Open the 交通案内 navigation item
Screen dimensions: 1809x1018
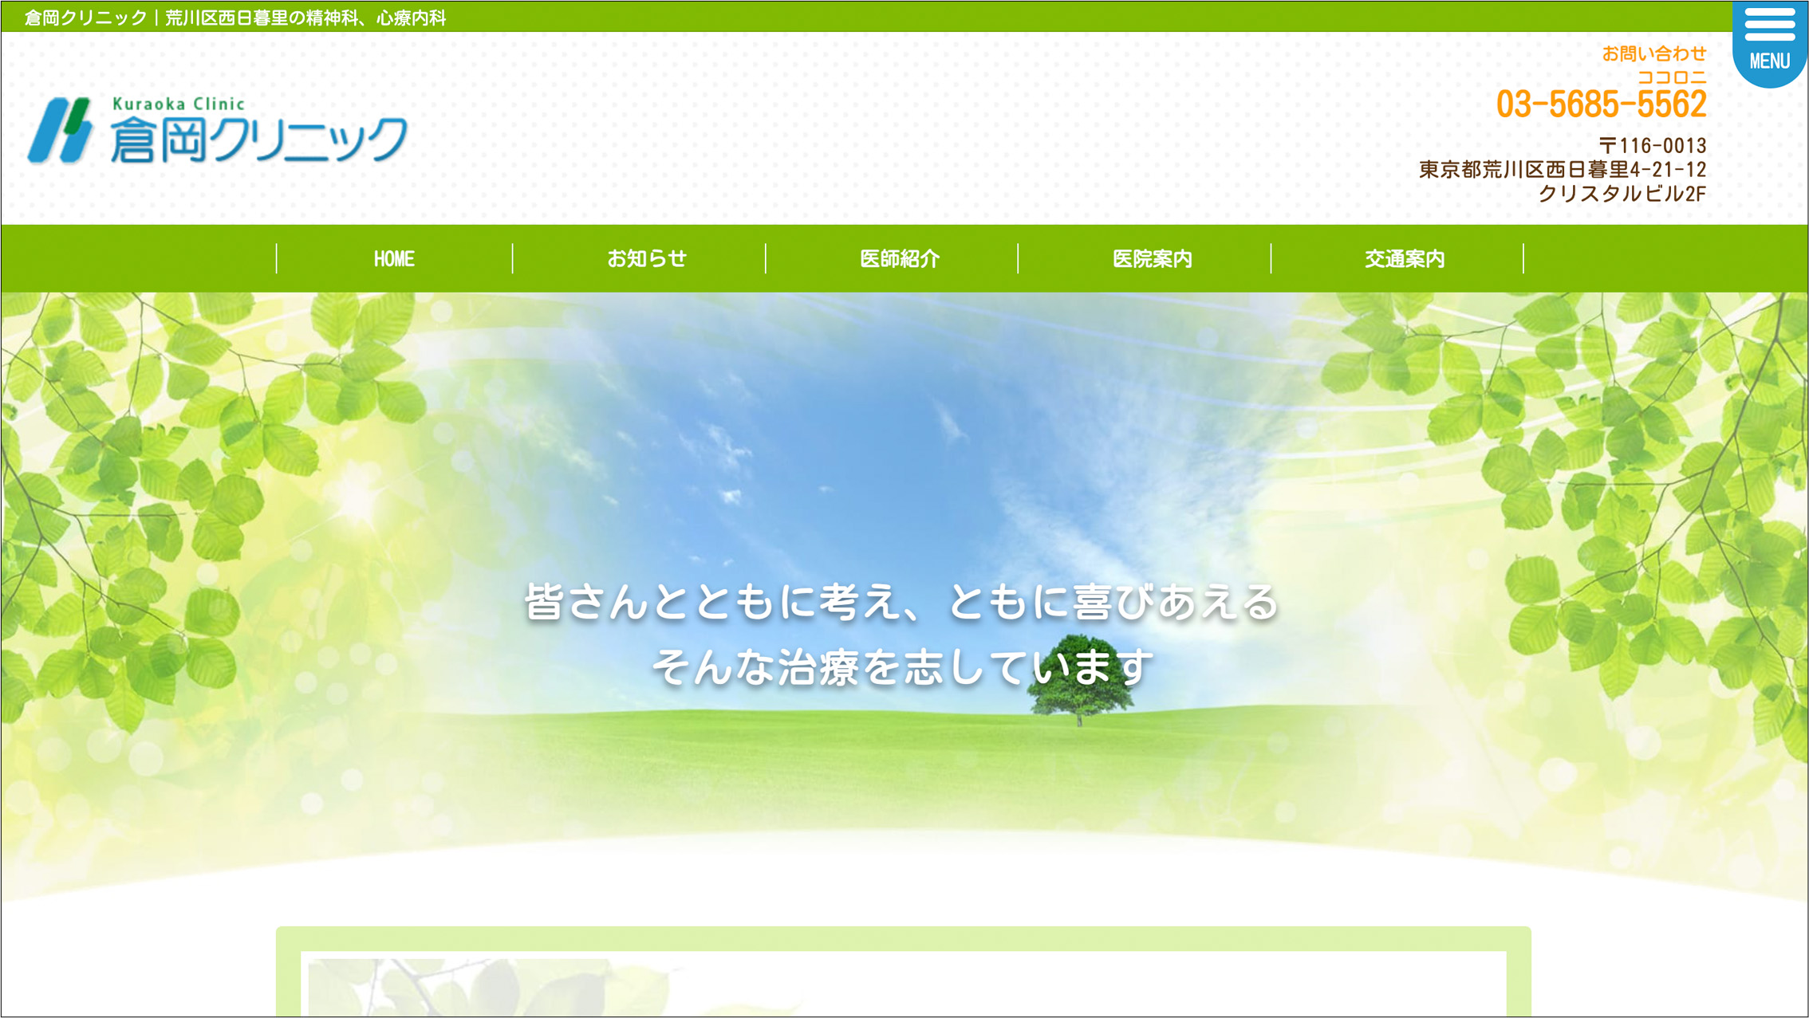tap(1405, 258)
